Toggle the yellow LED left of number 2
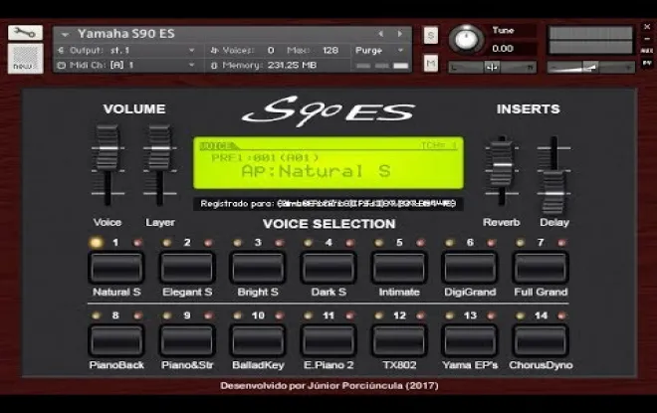Image resolution: width=657 pixels, height=413 pixels. pos(167,243)
